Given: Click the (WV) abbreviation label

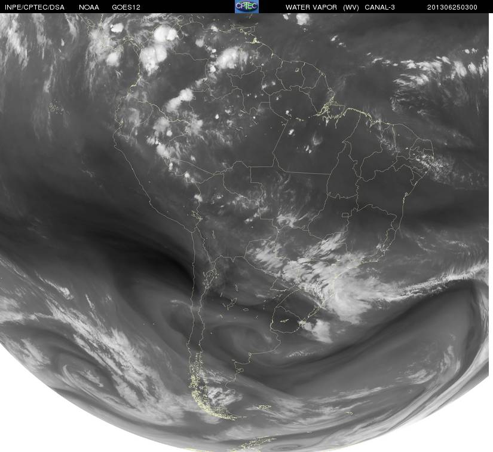Looking at the screenshot, I should point(351,7).
